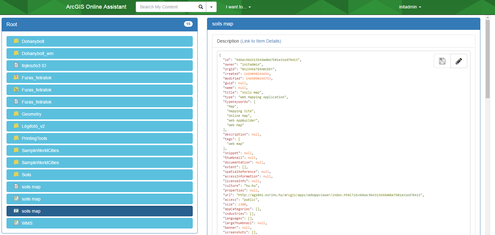Click the folder icon beside Dohanybolt

pyautogui.click(x=16, y=41)
